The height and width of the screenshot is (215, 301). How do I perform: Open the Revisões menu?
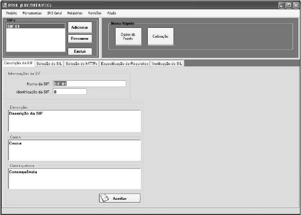pyautogui.click(x=95, y=13)
